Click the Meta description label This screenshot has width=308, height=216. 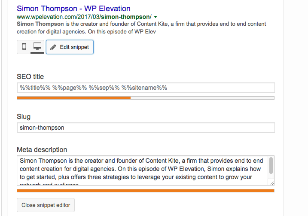tap(42, 149)
